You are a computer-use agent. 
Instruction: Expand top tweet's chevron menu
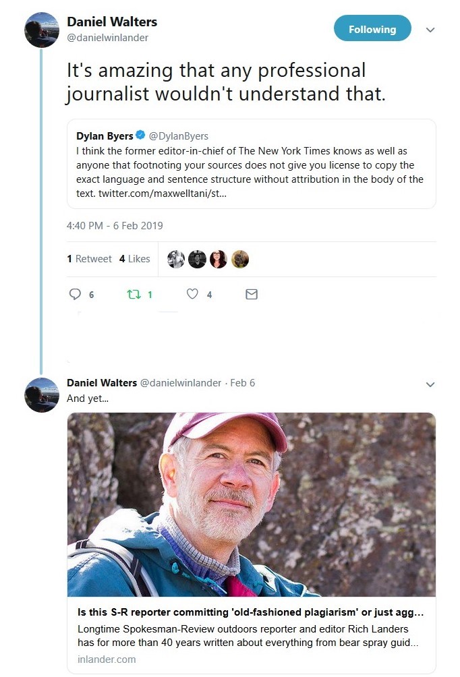430,30
